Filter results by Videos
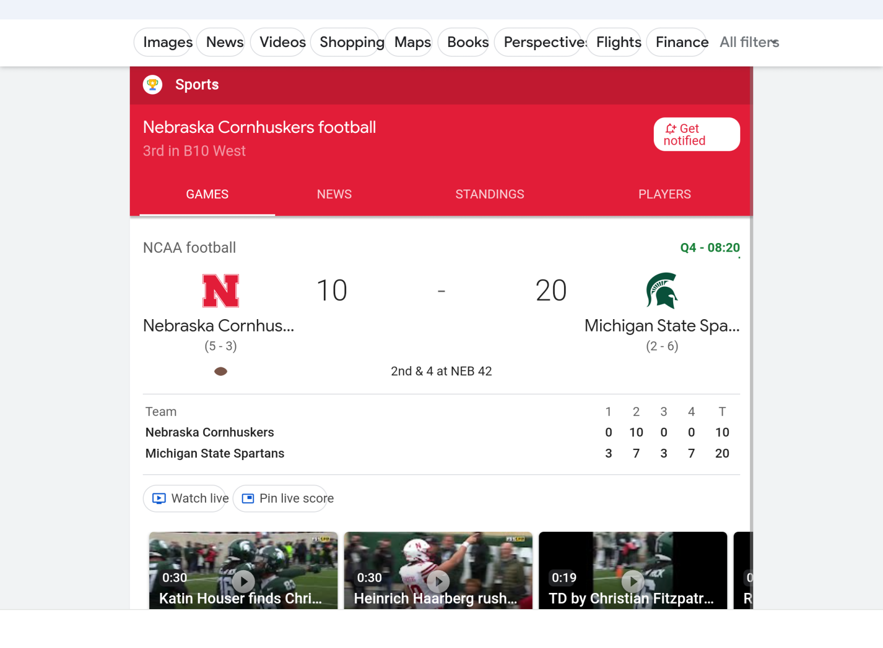This screenshot has width=883, height=648. click(x=282, y=42)
